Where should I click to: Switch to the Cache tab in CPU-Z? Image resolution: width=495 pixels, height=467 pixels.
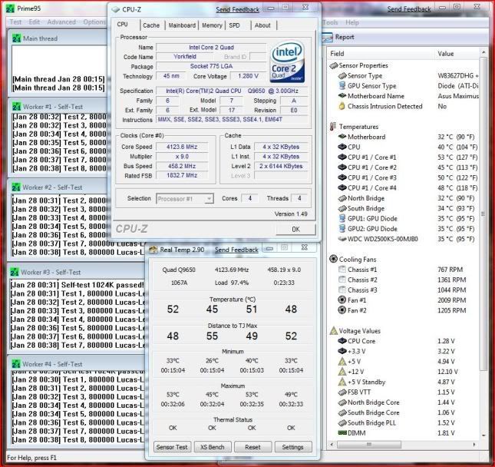tap(151, 25)
